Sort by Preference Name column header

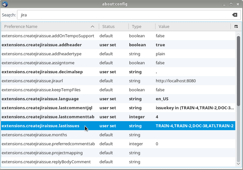48,26
